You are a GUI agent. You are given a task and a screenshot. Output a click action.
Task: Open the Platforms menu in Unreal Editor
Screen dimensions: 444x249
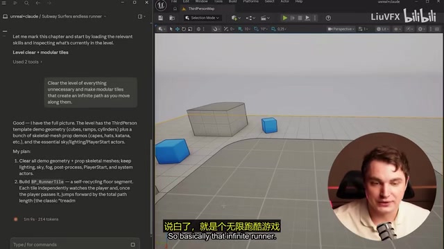250,1
